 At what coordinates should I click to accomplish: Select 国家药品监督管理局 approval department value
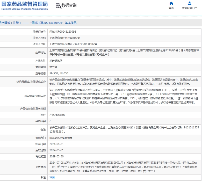pos(61,138)
